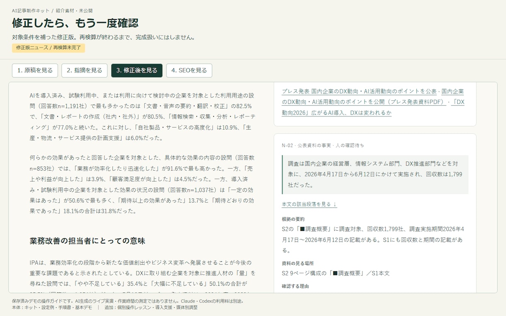Viewport: 506px width, 316px height.
Task: Click the 確認する理由 label
Action: (295, 286)
